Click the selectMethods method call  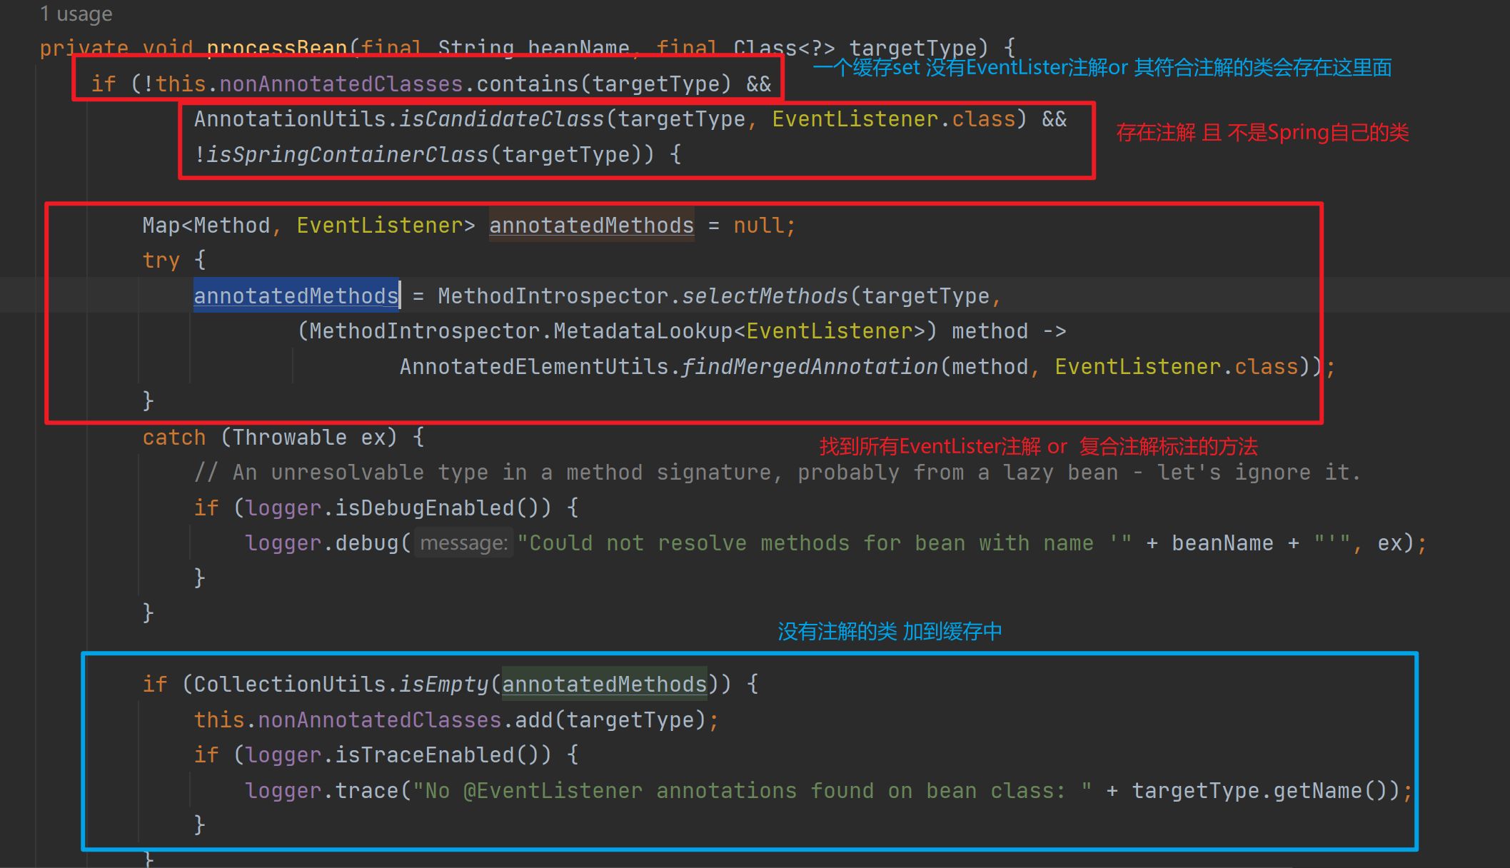(x=765, y=296)
